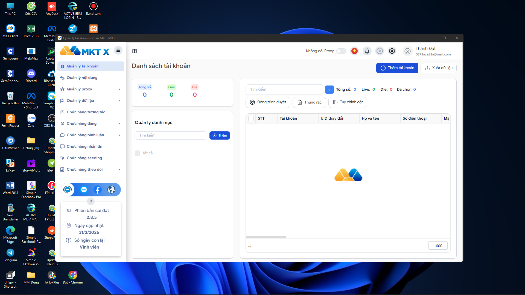
Task: Open Đạt - Chrome desktop icon
Action: pos(73,278)
